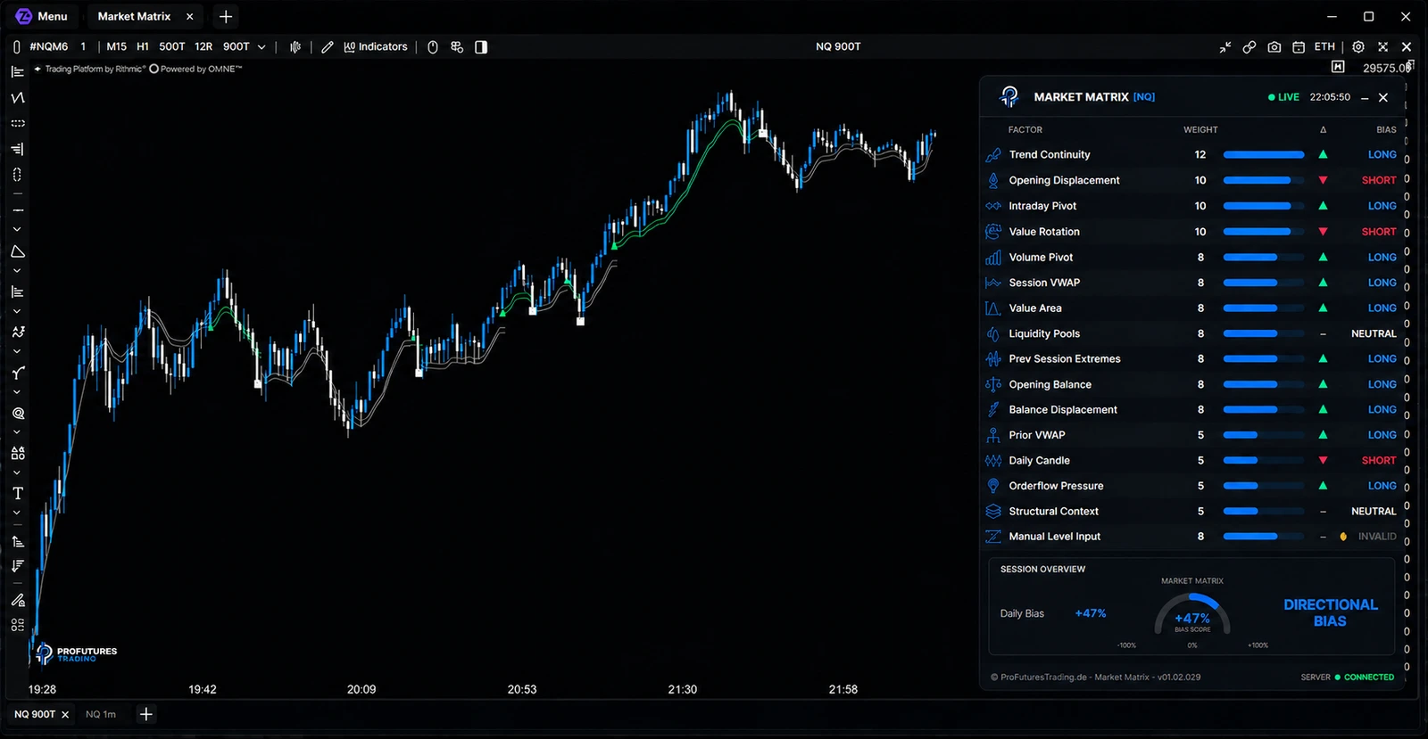Select the Text tool in left sidebar

17,493
